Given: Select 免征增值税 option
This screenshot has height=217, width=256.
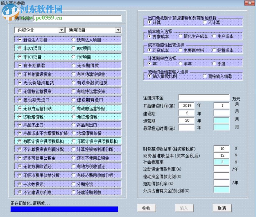Looking at the screenshot, I should pyautogui.click(x=73, y=116).
